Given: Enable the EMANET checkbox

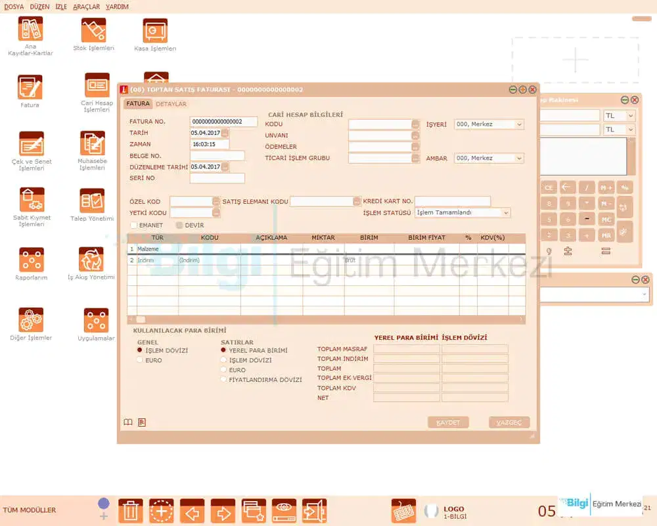Looking at the screenshot, I should click(134, 226).
